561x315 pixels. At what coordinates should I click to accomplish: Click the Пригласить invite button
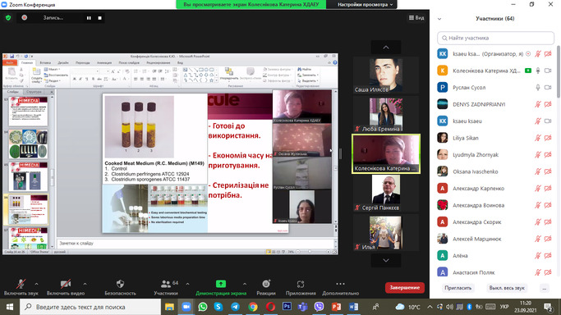click(x=458, y=288)
